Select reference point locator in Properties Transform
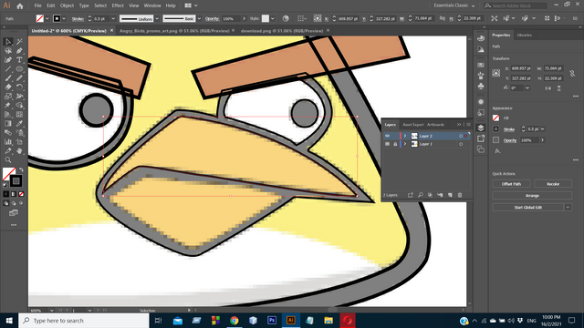Image resolution: width=584 pixels, height=328 pixels. pos(496,73)
